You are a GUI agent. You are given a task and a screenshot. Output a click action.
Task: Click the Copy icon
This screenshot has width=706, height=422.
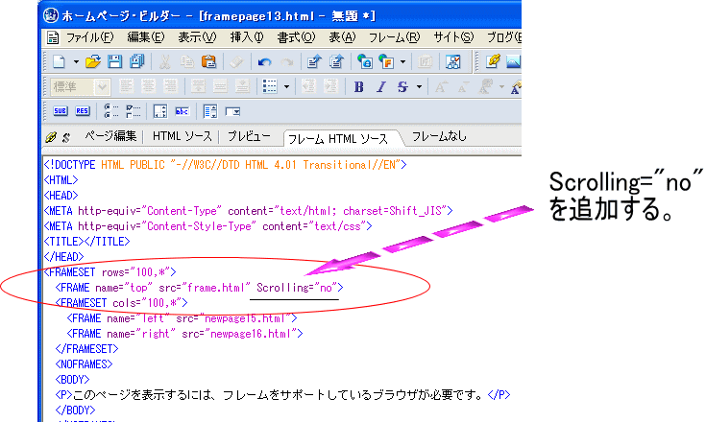[x=187, y=61]
